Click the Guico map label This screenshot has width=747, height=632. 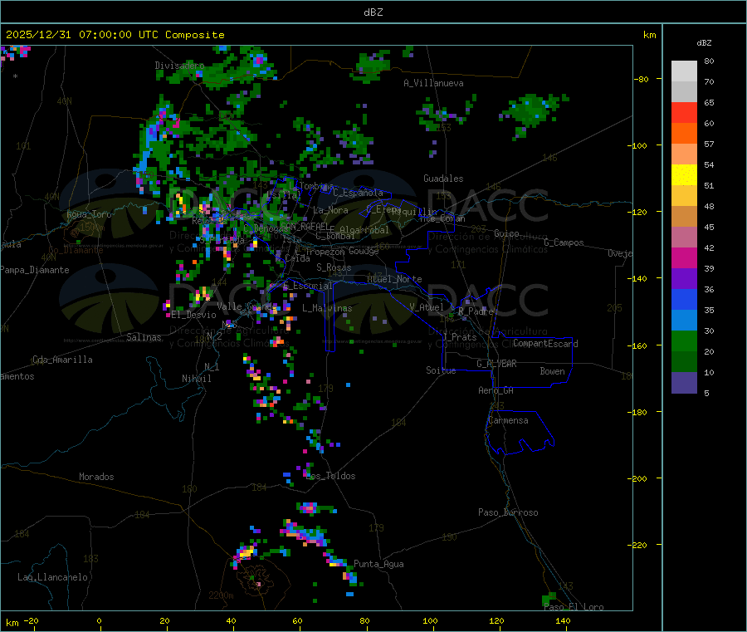(506, 233)
